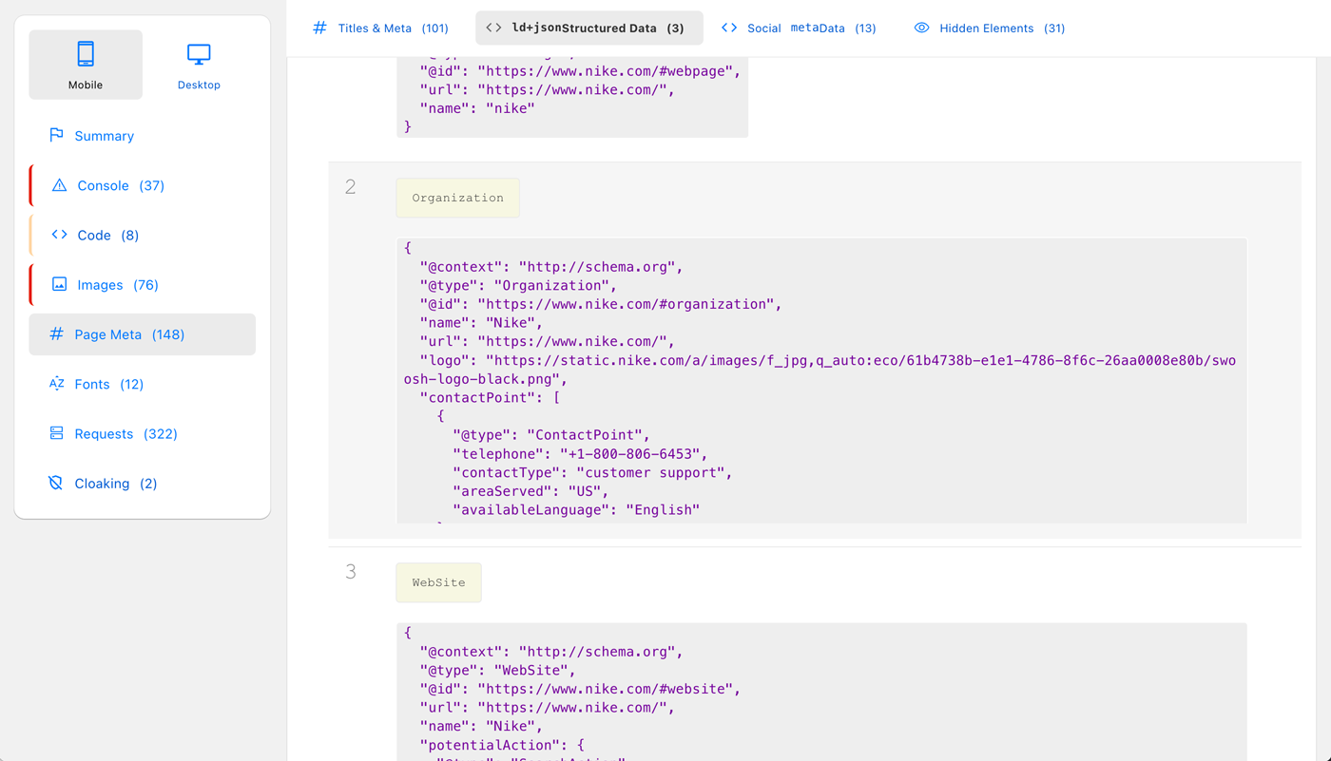Click the swoosh logo URL text
The image size is (1331, 761).
pyautogui.click(x=820, y=370)
